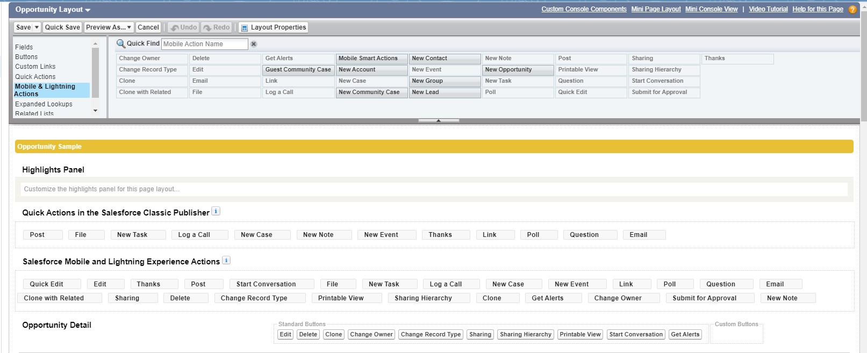Viewport: 867px width, 353px height.
Task: Collapse the palette using the handle arrow
Action: tap(439, 120)
